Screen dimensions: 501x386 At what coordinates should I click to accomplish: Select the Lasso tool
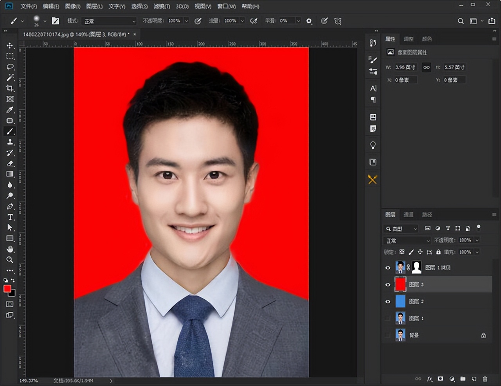click(10, 67)
